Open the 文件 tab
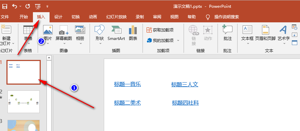The image size is (300, 131). click(x=5, y=17)
